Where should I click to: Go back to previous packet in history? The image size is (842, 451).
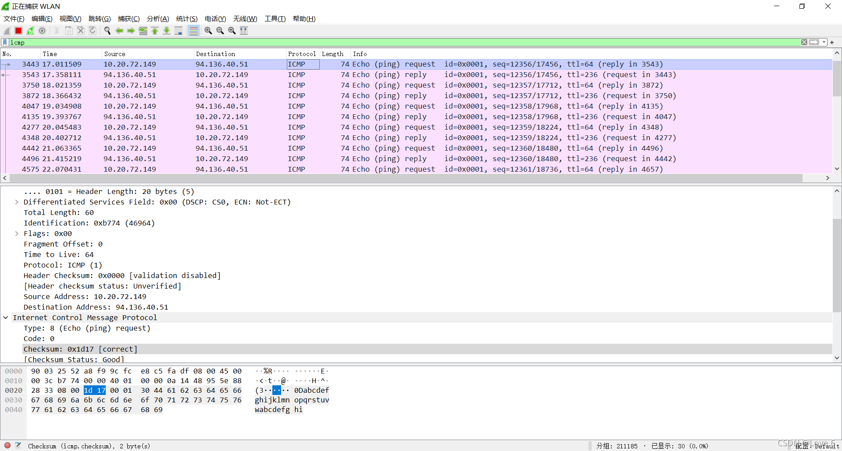click(x=119, y=31)
